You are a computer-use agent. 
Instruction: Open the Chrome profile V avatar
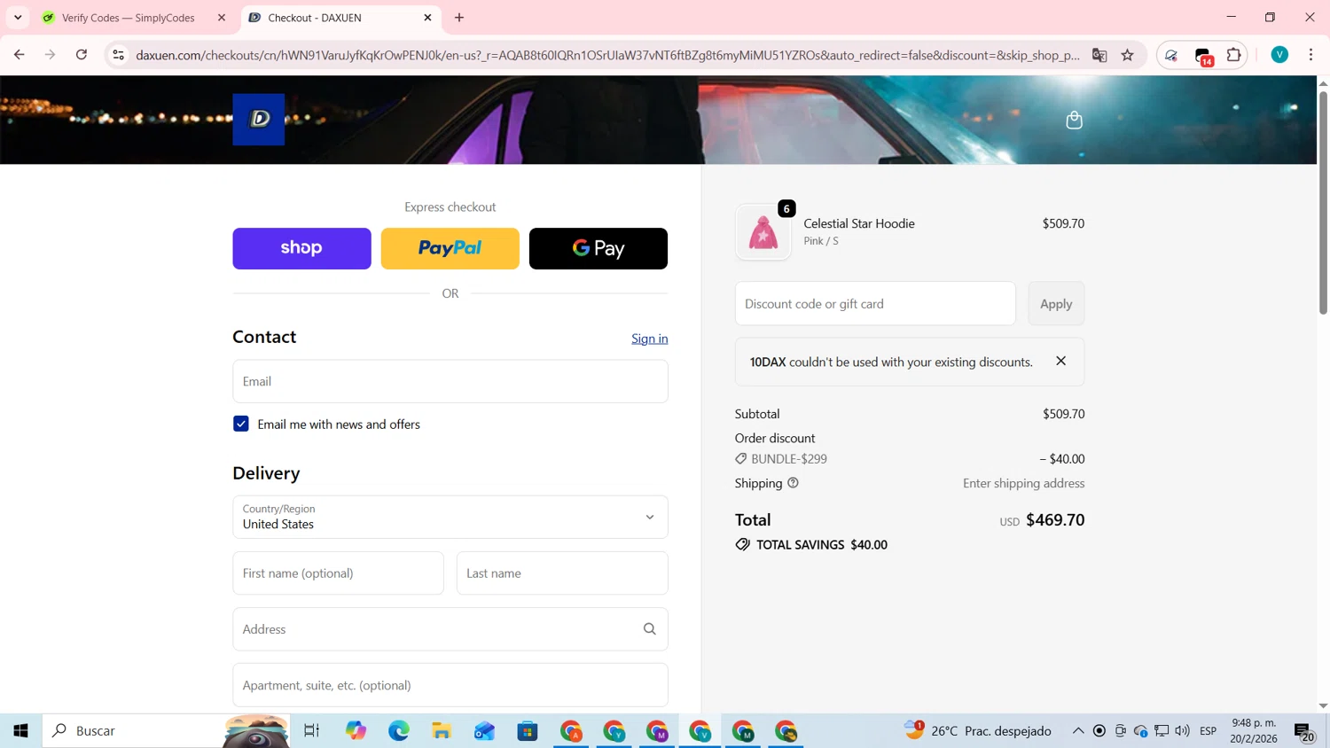[x=1279, y=55]
